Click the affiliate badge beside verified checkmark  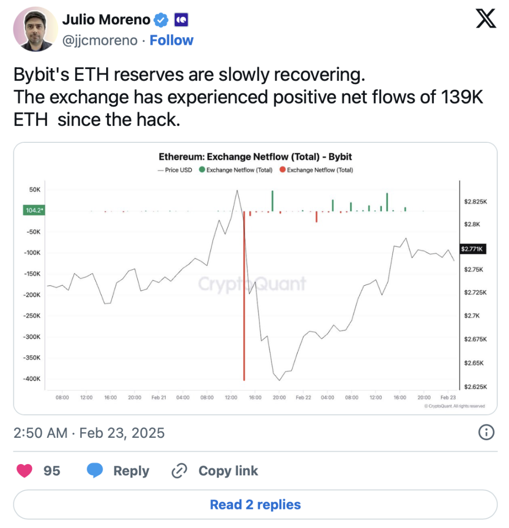(x=181, y=20)
